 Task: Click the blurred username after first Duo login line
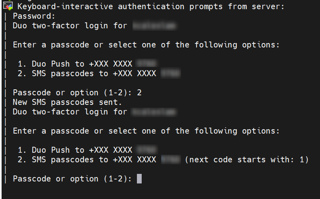(154, 26)
